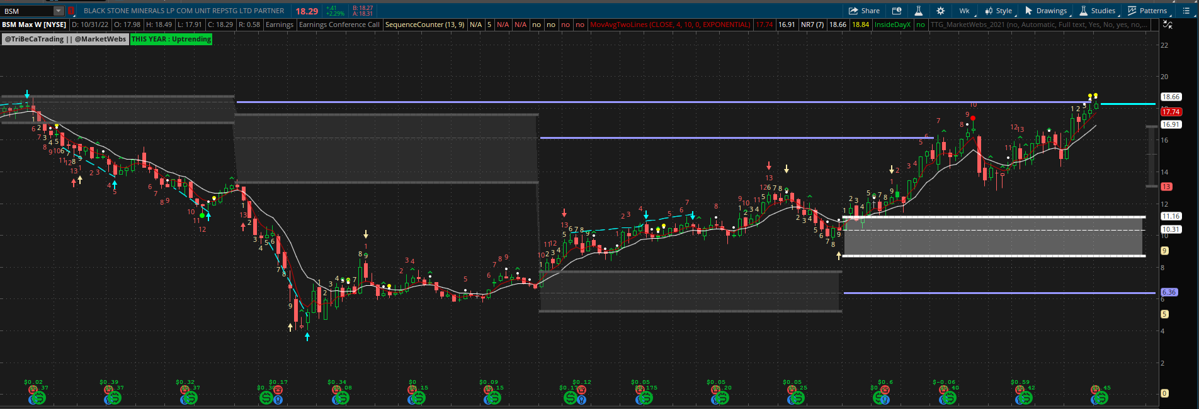Click the red phone icon under $0.17
Screen dimensions: 1199x409
click(278, 390)
